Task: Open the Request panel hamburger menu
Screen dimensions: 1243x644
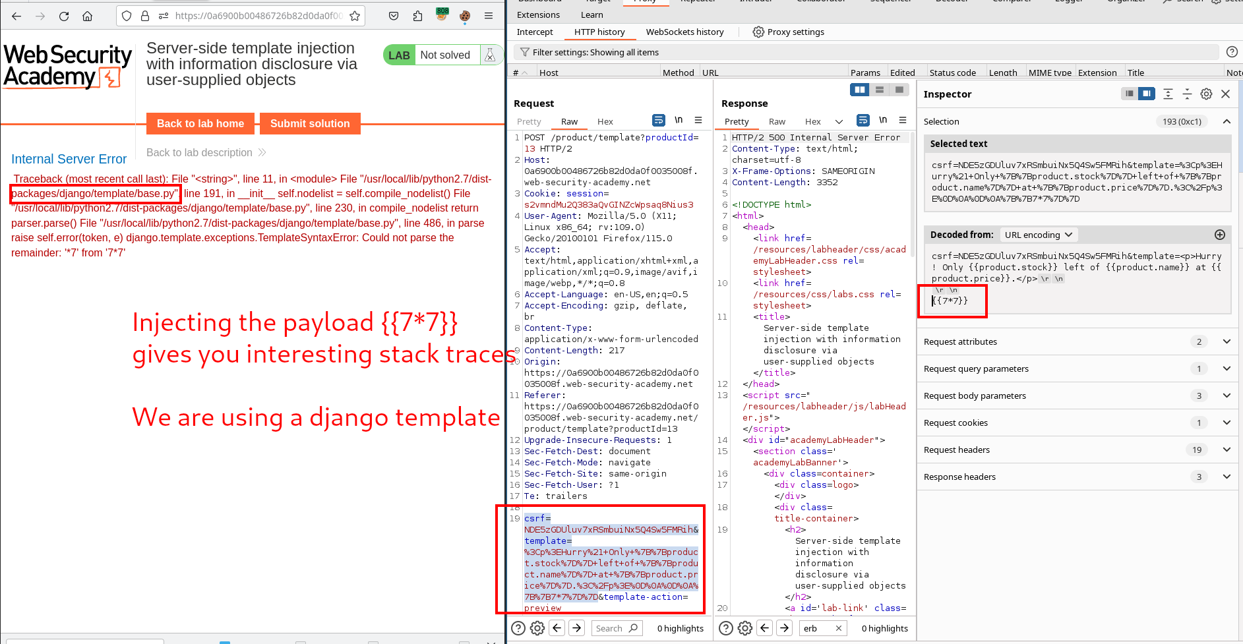Action: pos(698,120)
